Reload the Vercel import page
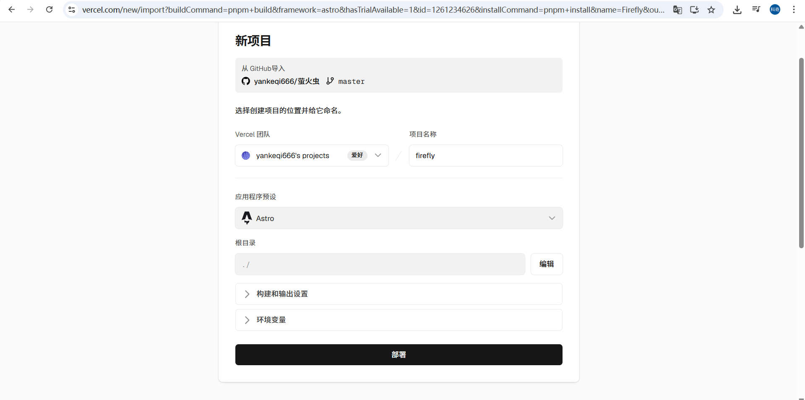 [49, 10]
